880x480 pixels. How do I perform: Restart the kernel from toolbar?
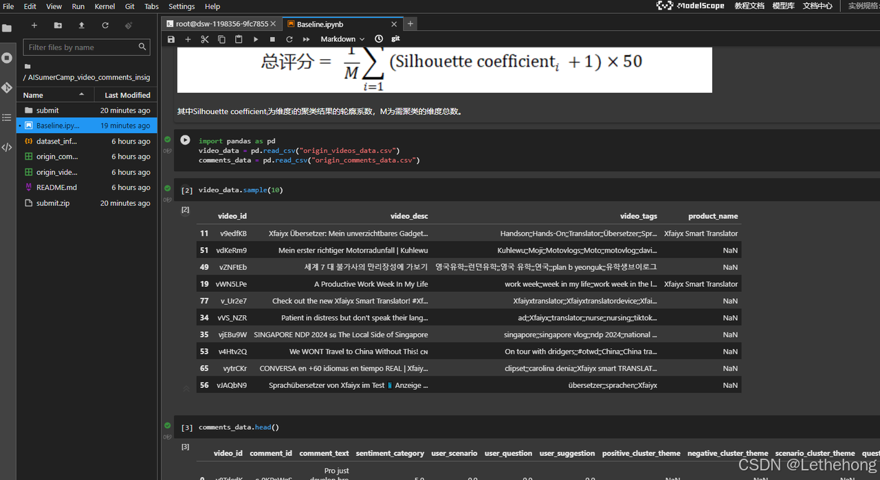289,39
